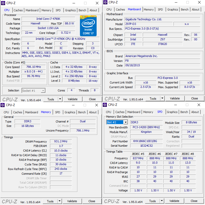This screenshot has height=205, width=205.
Task: Open About tab in CPU window
Action: point(93,10)
